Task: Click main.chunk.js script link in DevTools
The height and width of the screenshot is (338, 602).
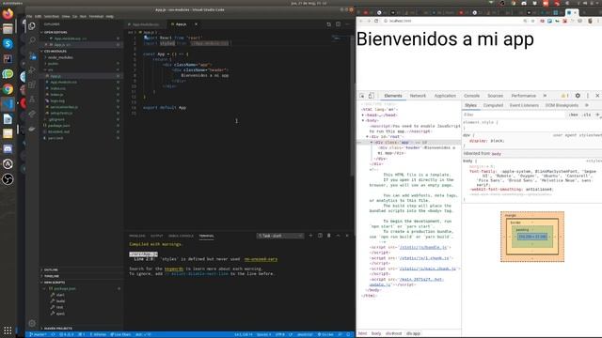Action: click(x=428, y=269)
